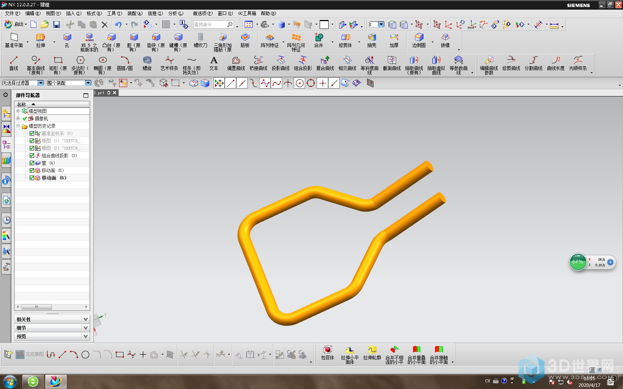Click the 相交曲线 intersection curve tool
Image resolution: width=623 pixels, height=389 pixels.
coord(347,63)
